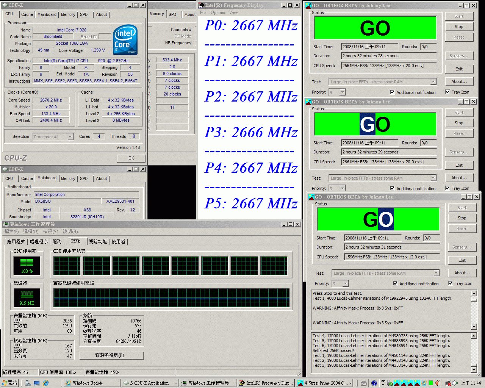Image resolution: width=485 pixels, height=388 pixels.
Task: Click Exit in the Orthos window with the 29-second duration
Action: (x=459, y=165)
